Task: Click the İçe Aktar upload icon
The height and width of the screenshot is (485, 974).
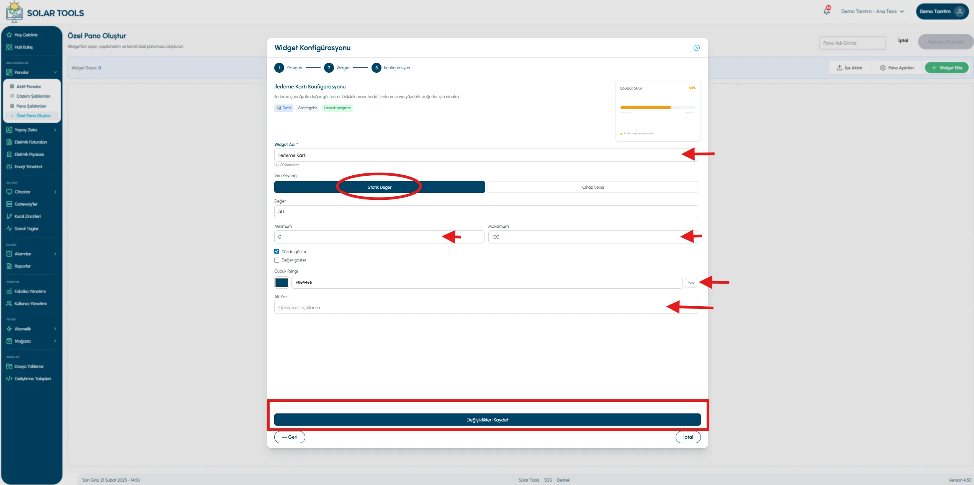Action: pyautogui.click(x=839, y=68)
